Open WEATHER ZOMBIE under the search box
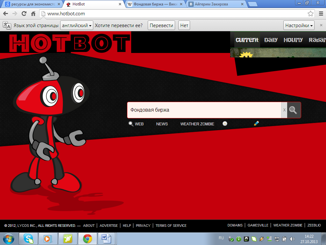Image resolution: width=326 pixels, height=245 pixels. coord(197,124)
